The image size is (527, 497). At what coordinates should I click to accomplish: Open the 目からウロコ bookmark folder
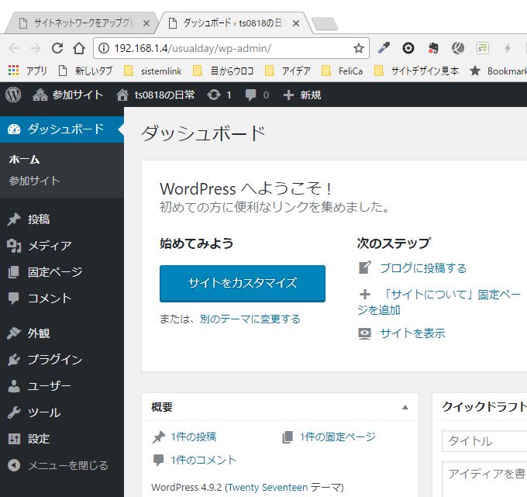[223, 71]
